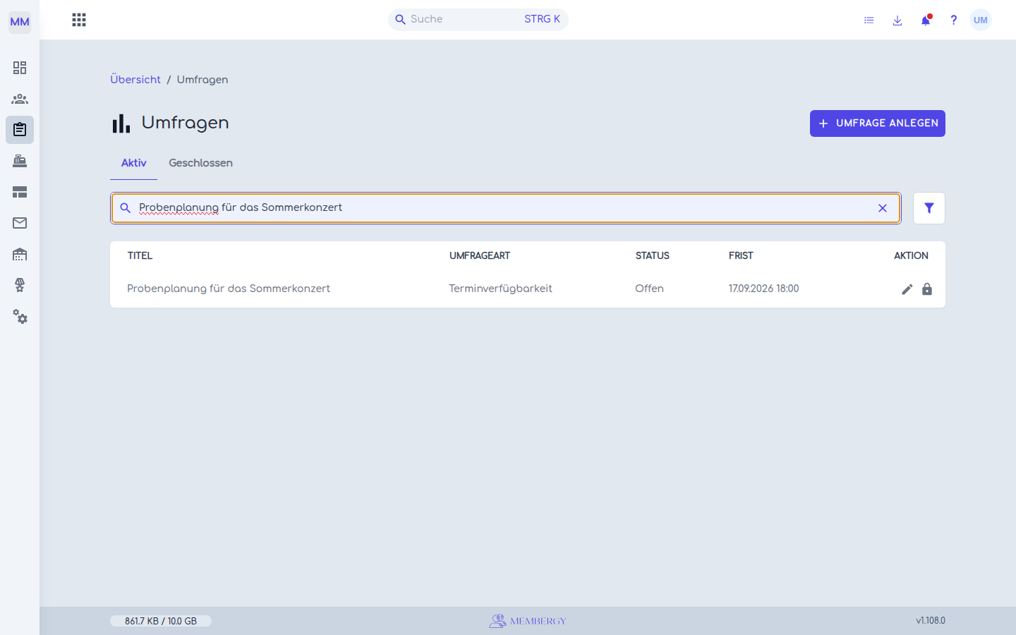Open the notifications bell

[926, 20]
